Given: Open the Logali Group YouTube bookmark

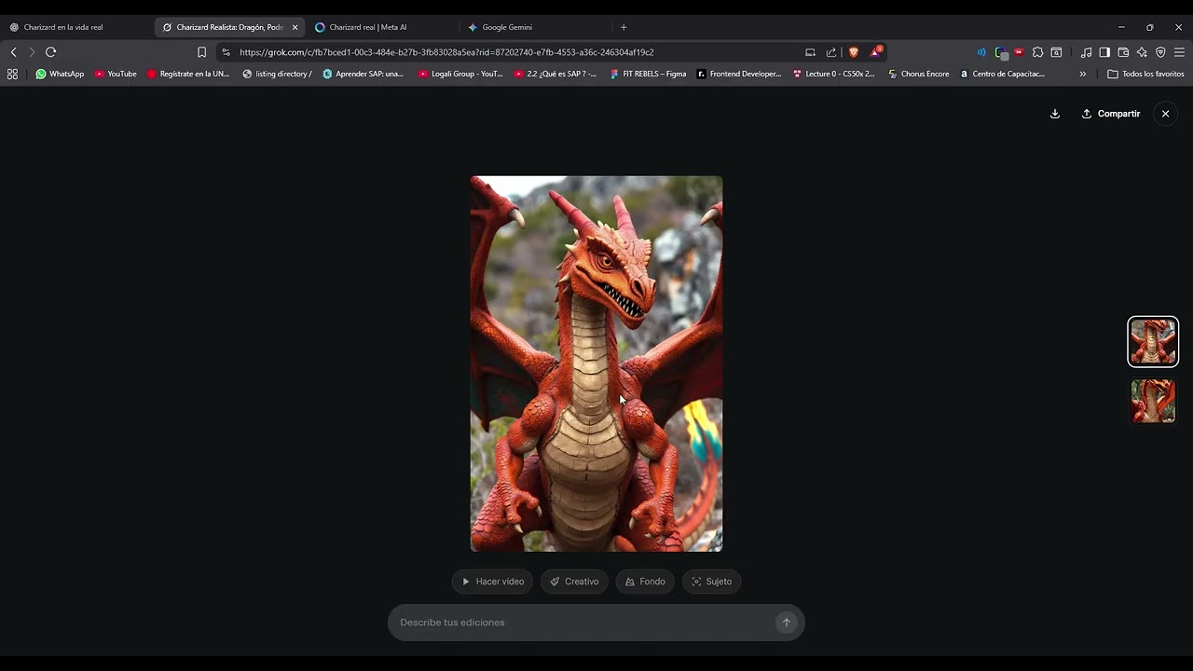Looking at the screenshot, I should [460, 74].
